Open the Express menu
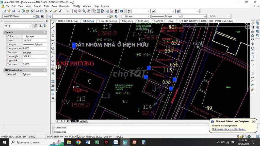 [x=105, y=6]
